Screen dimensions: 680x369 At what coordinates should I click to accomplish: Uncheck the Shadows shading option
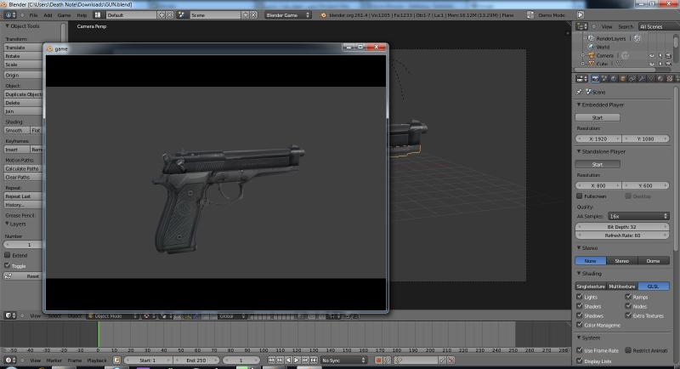(580, 315)
